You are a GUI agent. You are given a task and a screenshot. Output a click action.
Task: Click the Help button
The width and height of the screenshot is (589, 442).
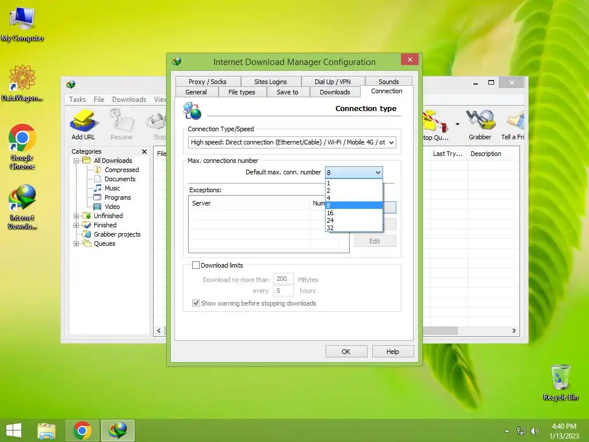pyautogui.click(x=392, y=352)
